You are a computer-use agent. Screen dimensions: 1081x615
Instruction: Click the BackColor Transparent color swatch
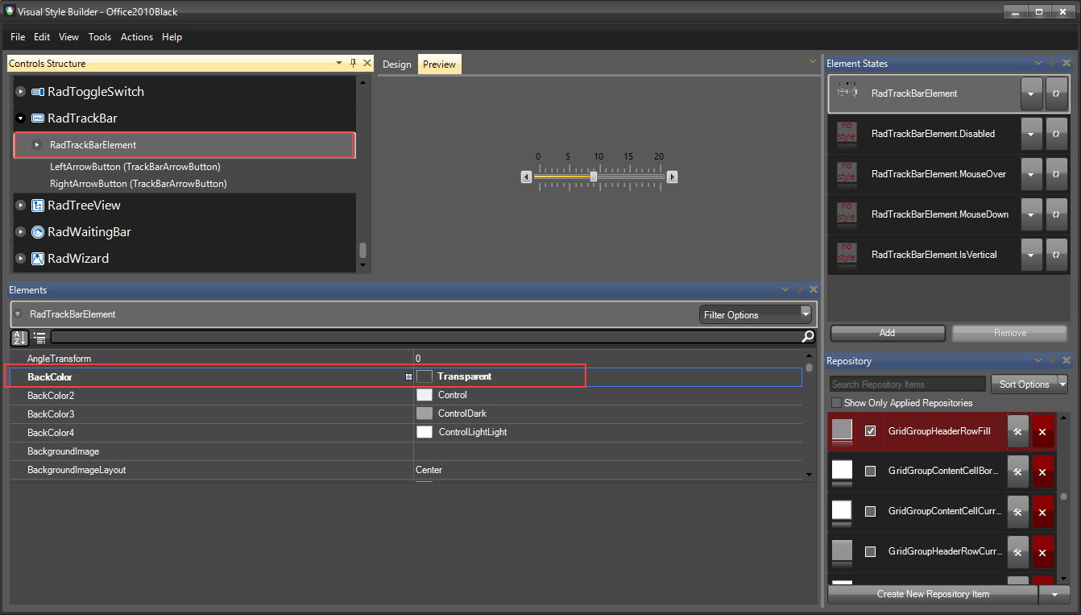[425, 376]
